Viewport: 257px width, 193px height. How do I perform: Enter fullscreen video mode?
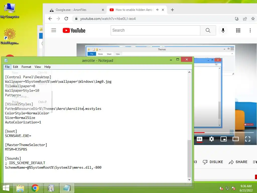[x=248, y=139]
